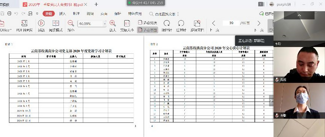Go to next page with right chevron
The height and width of the screenshot is (137, 325).
click(259, 23)
